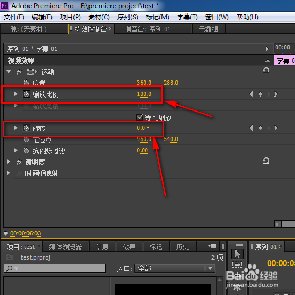The image size is (295, 295).
Task: Go to previous keyframe for 旋转
Action: (x=251, y=128)
